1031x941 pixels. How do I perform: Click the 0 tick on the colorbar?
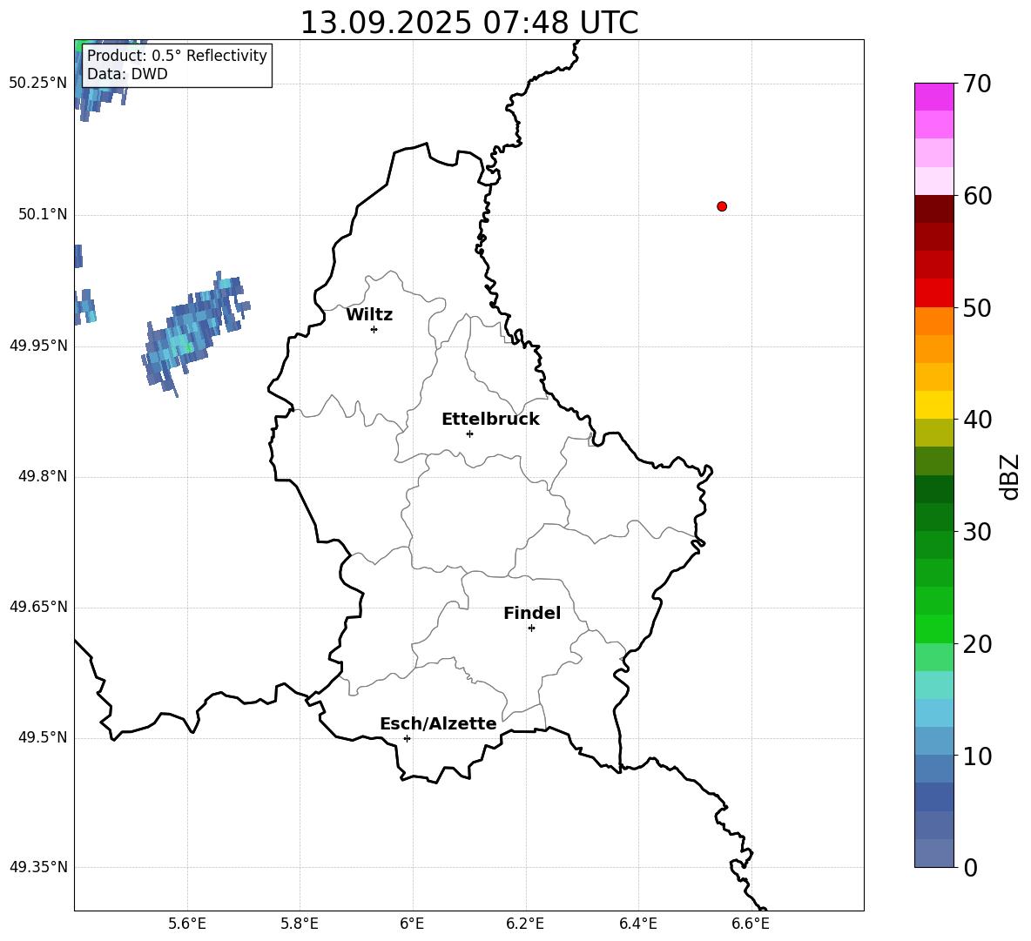tap(971, 867)
